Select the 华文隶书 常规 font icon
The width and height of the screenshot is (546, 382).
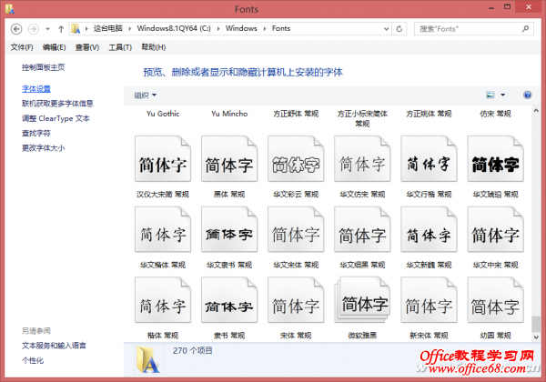(229, 229)
